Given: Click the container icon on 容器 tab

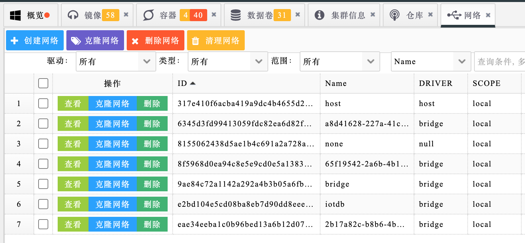Looking at the screenshot, I should 149,15.
